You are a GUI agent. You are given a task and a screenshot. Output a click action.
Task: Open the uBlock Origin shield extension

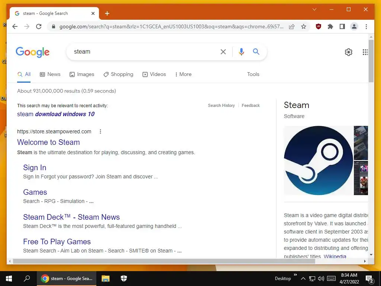pyautogui.click(x=318, y=26)
